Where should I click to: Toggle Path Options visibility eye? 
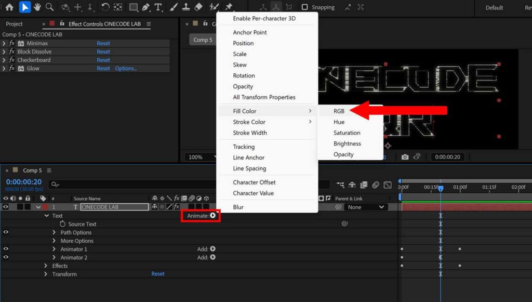(6, 232)
